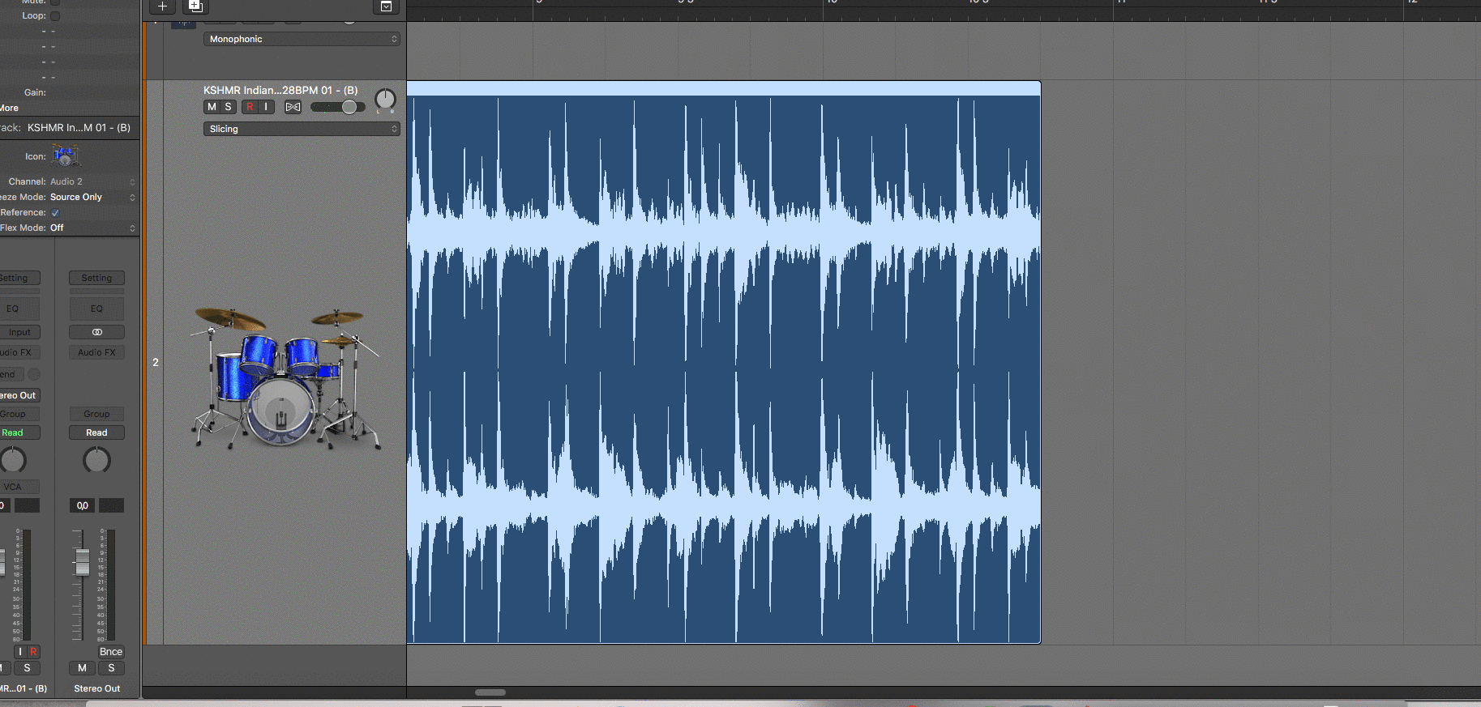Click Input slot on KSHMR channel strip
The width and height of the screenshot is (1481, 707).
19,332
